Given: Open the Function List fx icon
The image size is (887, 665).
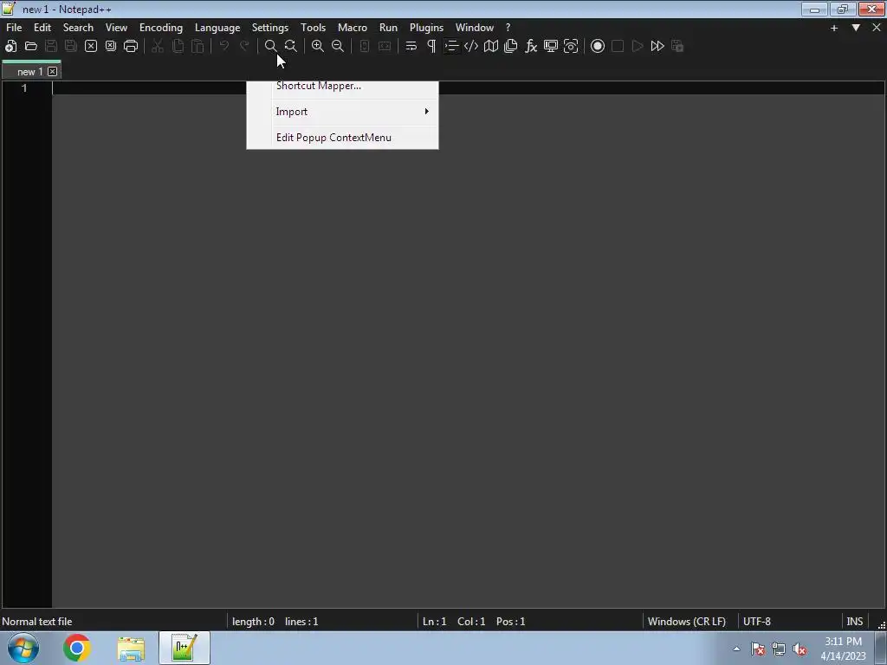Looking at the screenshot, I should (x=531, y=47).
